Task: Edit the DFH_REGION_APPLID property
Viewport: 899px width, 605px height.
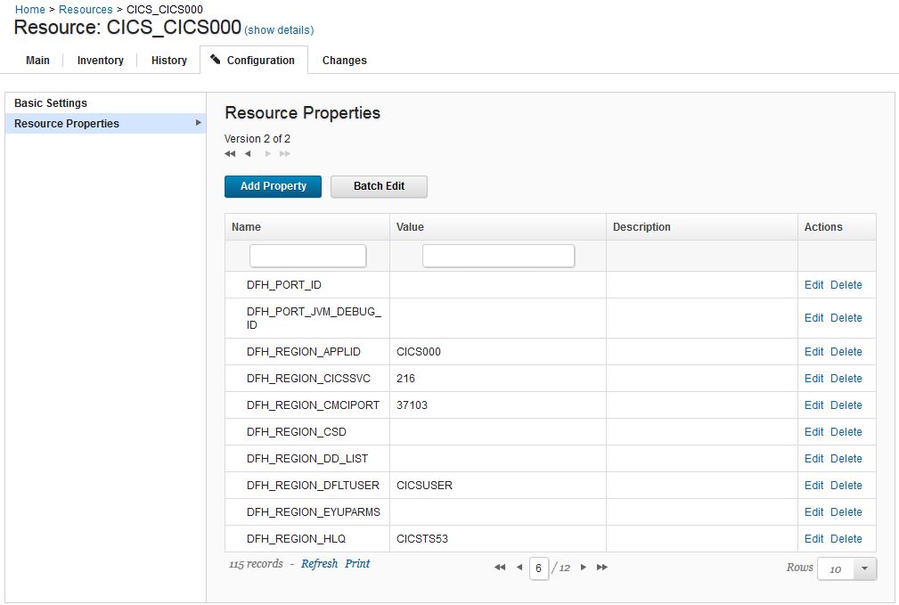Action: point(813,352)
